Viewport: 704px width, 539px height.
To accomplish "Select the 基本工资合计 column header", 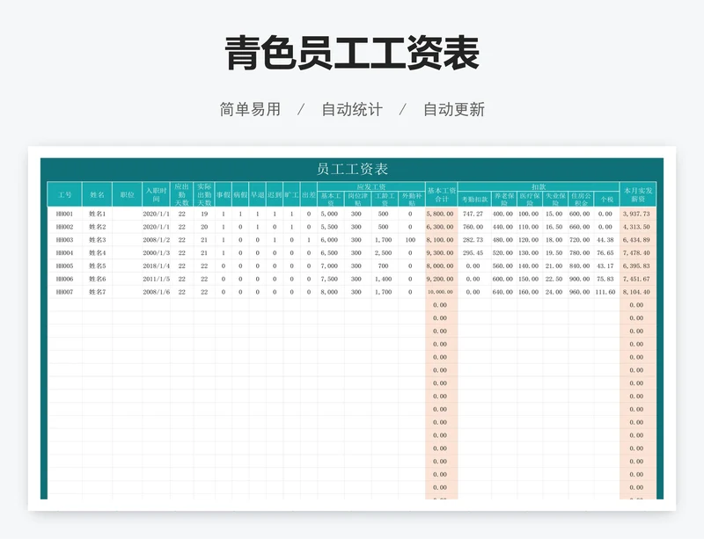I will pos(442,194).
